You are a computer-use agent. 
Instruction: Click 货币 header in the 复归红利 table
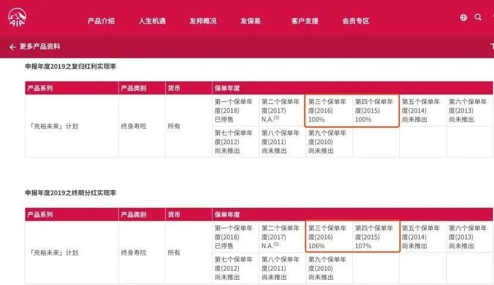pyautogui.click(x=189, y=88)
